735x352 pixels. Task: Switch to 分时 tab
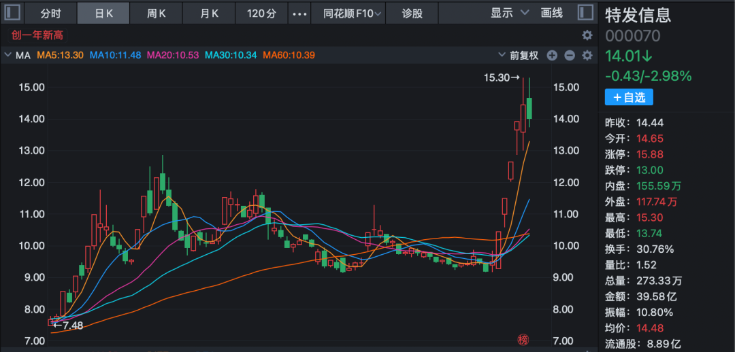[50, 14]
